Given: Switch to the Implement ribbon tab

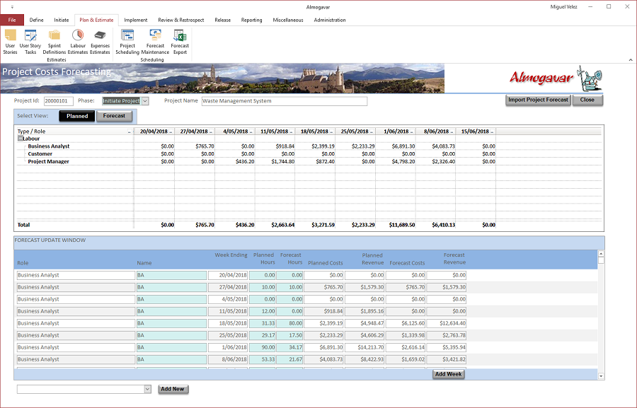Looking at the screenshot, I should 136,20.
